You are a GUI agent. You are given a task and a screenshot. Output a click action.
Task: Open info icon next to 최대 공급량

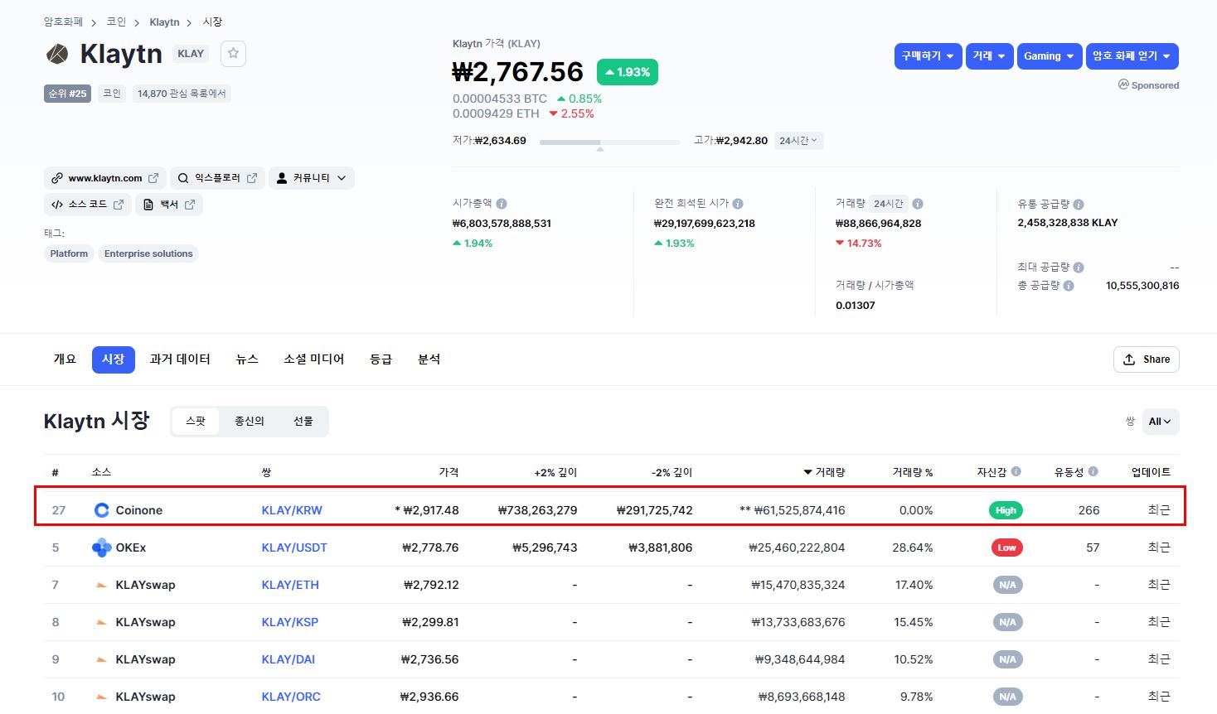pyautogui.click(x=1079, y=268)
